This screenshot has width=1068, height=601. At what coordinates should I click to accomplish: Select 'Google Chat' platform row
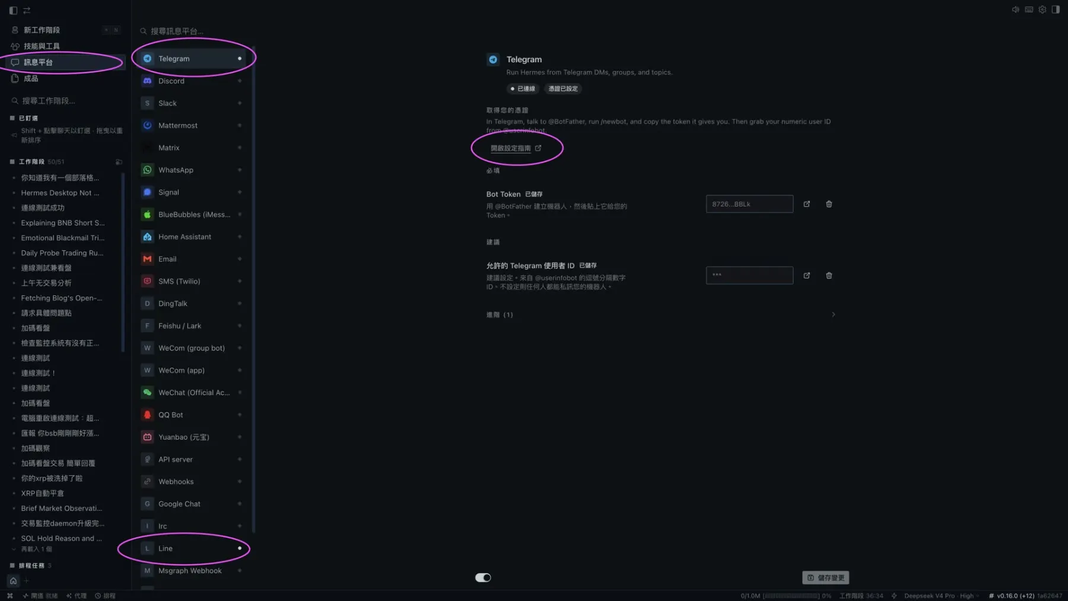(x=192, y=504)
